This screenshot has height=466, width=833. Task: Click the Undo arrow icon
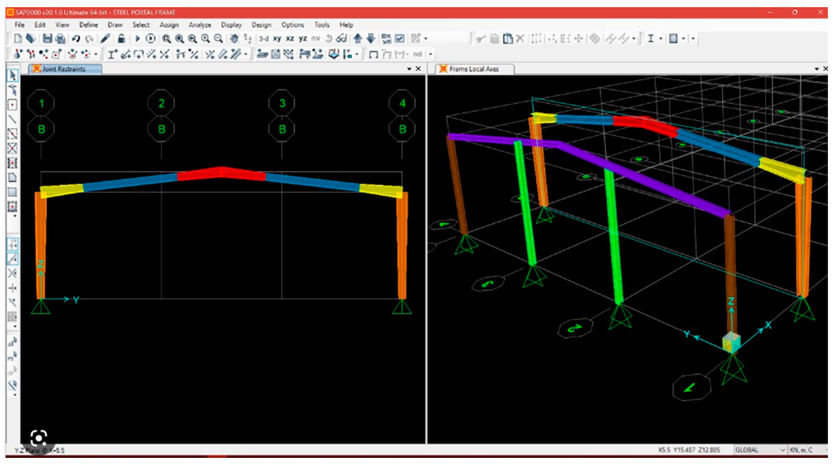pos(76,39)
